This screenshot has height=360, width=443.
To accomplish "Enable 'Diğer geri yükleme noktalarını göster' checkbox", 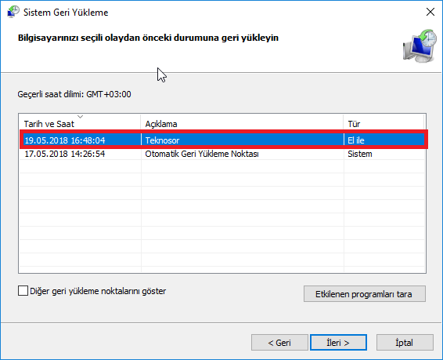I will tap(23, 291).
